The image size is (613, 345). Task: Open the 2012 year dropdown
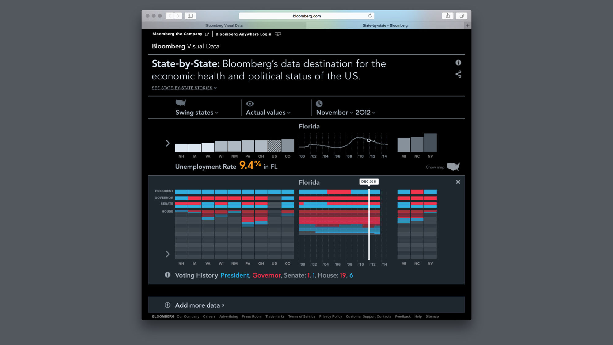[365, 113]
